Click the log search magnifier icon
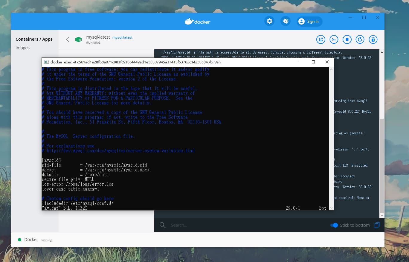The height and width of the screenshot is (262, 409). (162, 225)
